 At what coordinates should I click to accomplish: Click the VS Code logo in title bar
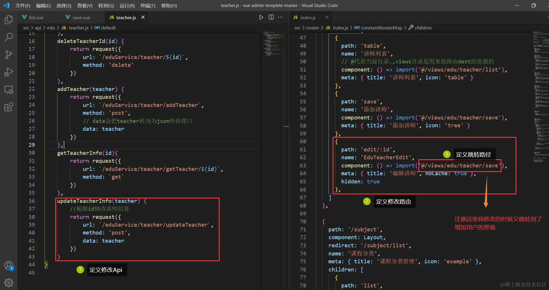(6, 6)
